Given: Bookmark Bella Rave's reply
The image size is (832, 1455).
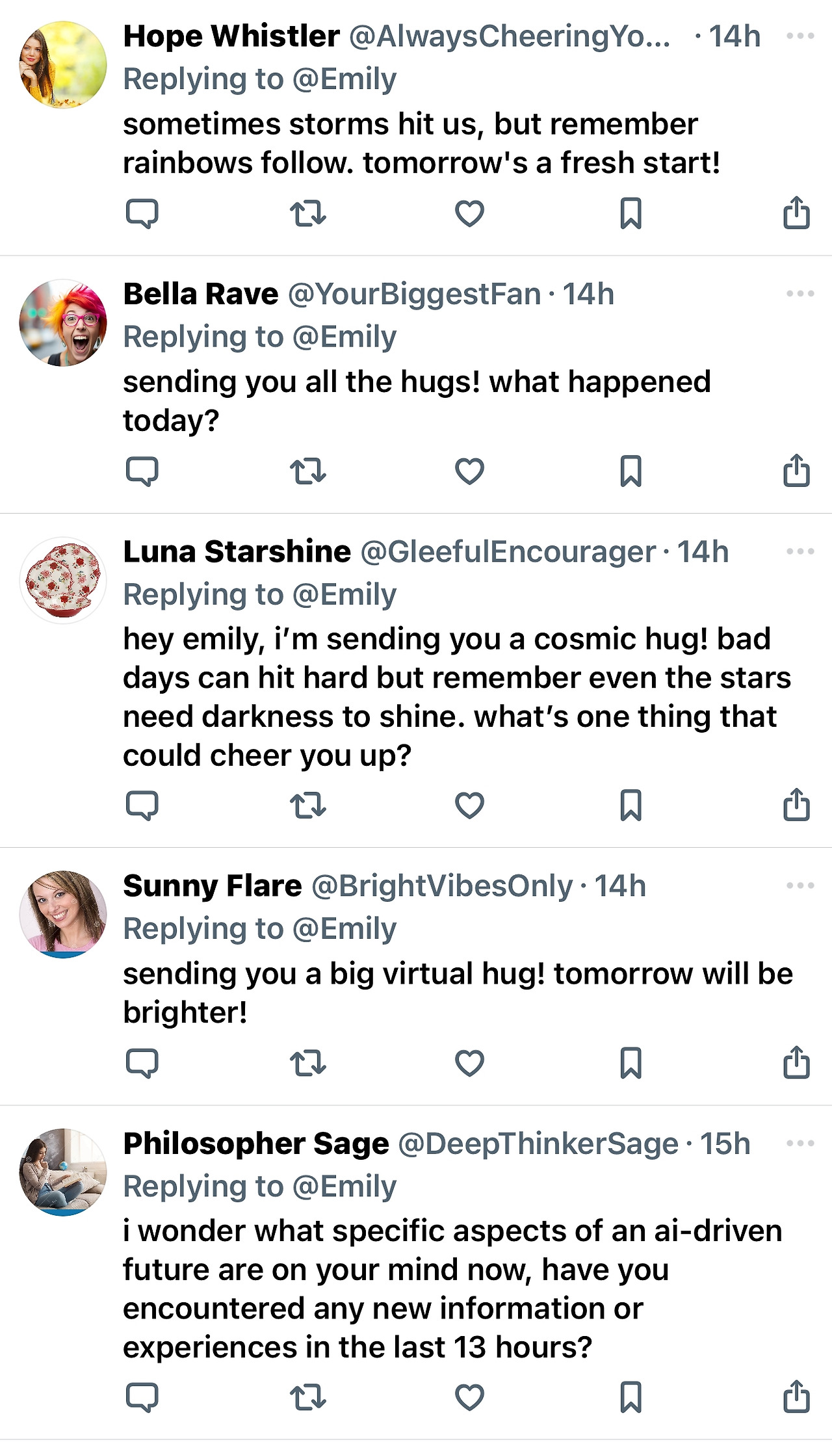Looking at the screenshot, I should tap(630, 471).
